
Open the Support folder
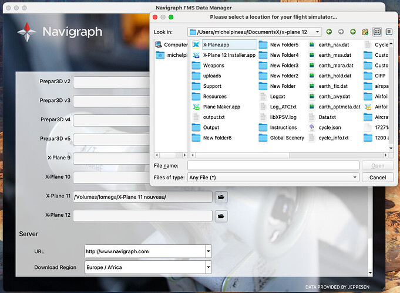tap(207, 86)
